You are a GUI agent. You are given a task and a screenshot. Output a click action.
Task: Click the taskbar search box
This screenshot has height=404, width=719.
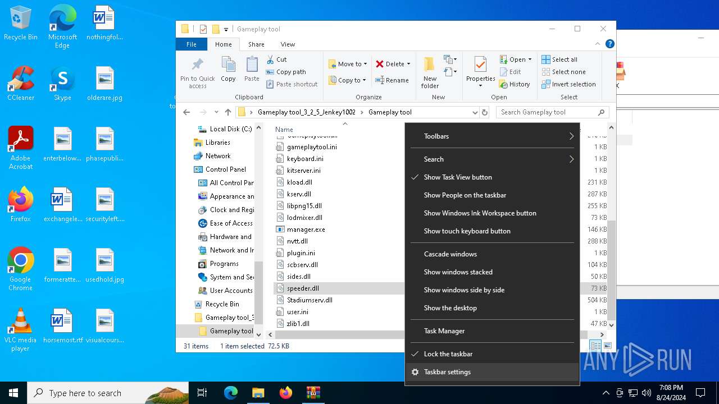pos(108,393)
